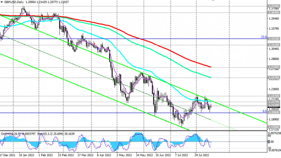Select the 1.20000 price level label
The image size is (281, 158).
point(274,112)
